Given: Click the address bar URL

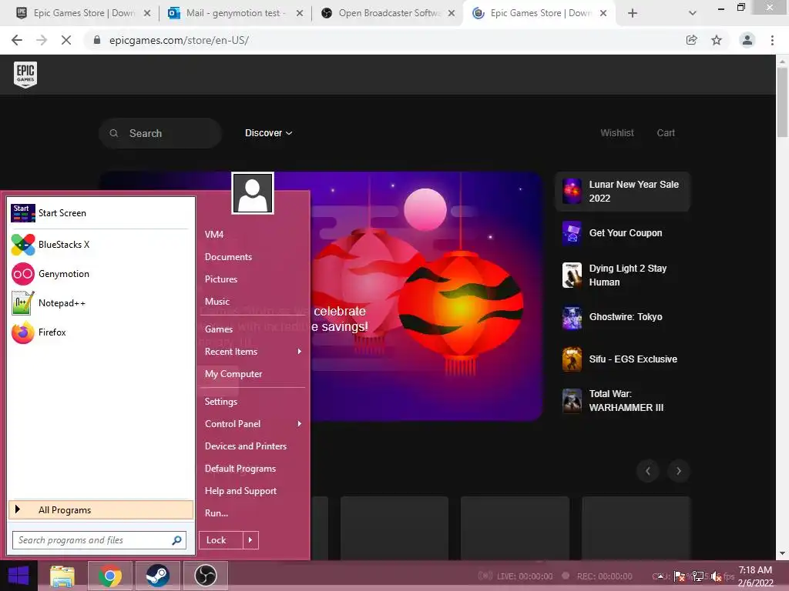Looking at the screenshot, I should point(179,40).
